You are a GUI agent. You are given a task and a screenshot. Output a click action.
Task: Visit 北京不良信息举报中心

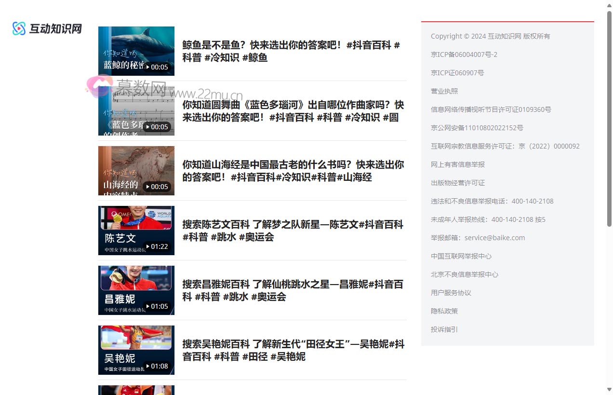pos(465,274)
